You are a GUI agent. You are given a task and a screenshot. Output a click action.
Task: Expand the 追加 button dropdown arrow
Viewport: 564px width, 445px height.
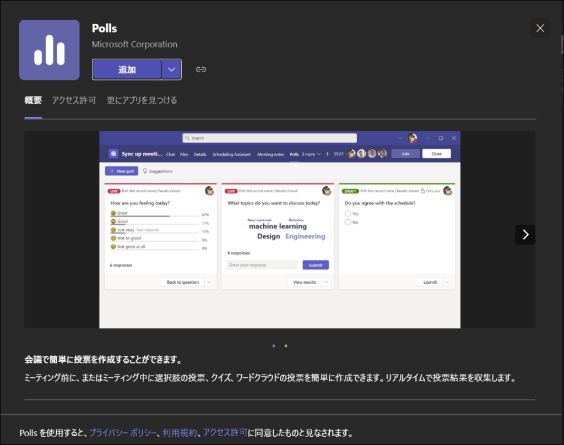point(172,69)
